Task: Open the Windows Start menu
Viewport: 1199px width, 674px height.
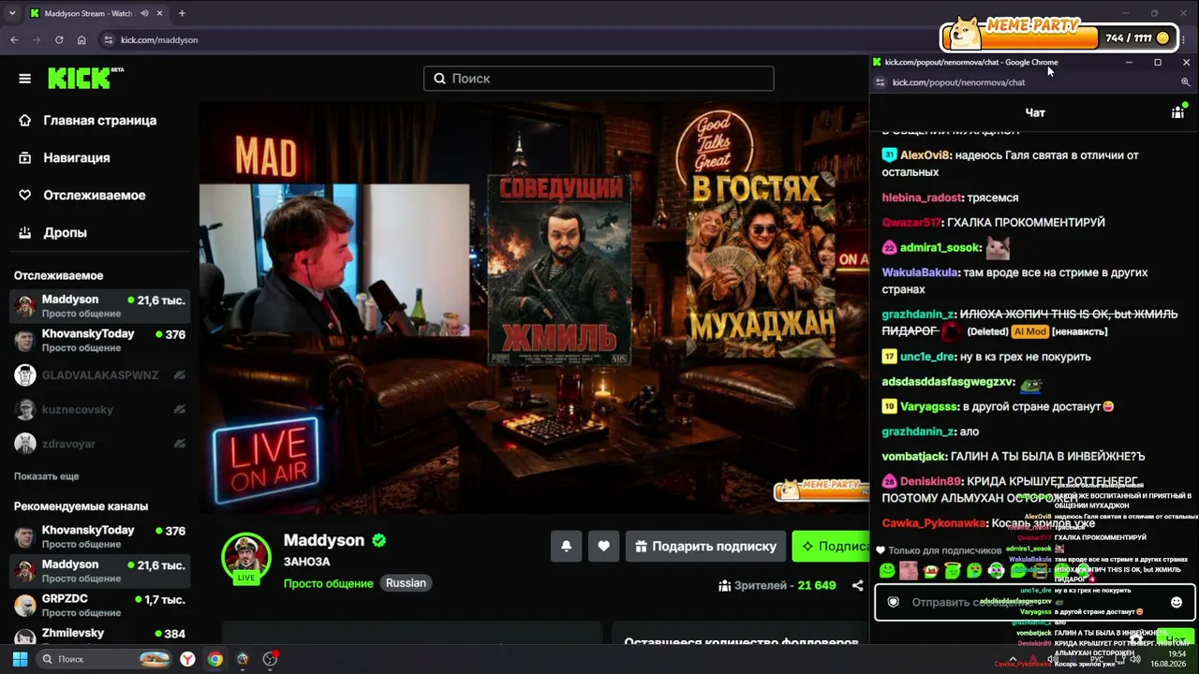Action: click(x=20, y=659)
